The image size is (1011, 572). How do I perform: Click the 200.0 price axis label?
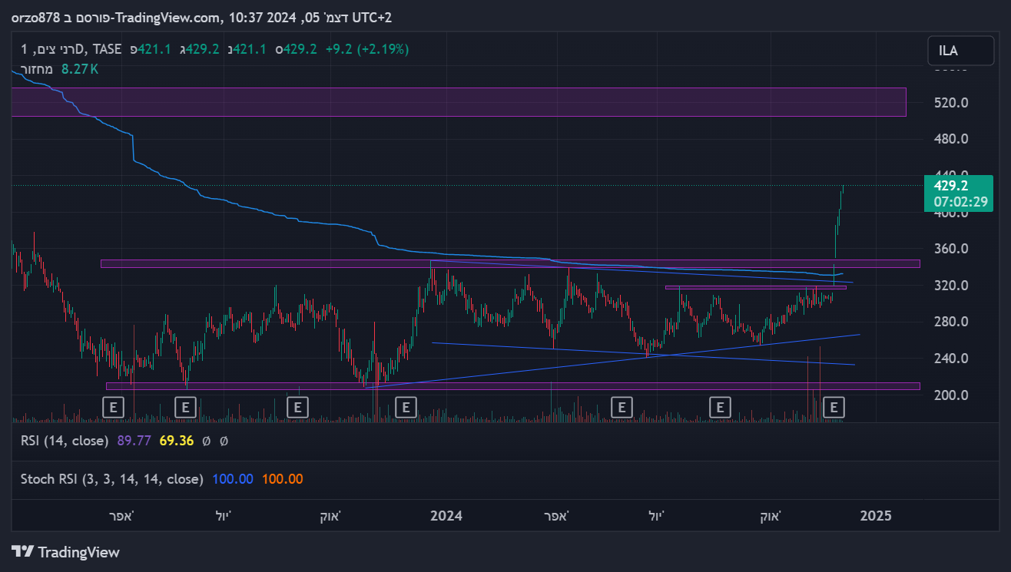(x=951, y=395)
